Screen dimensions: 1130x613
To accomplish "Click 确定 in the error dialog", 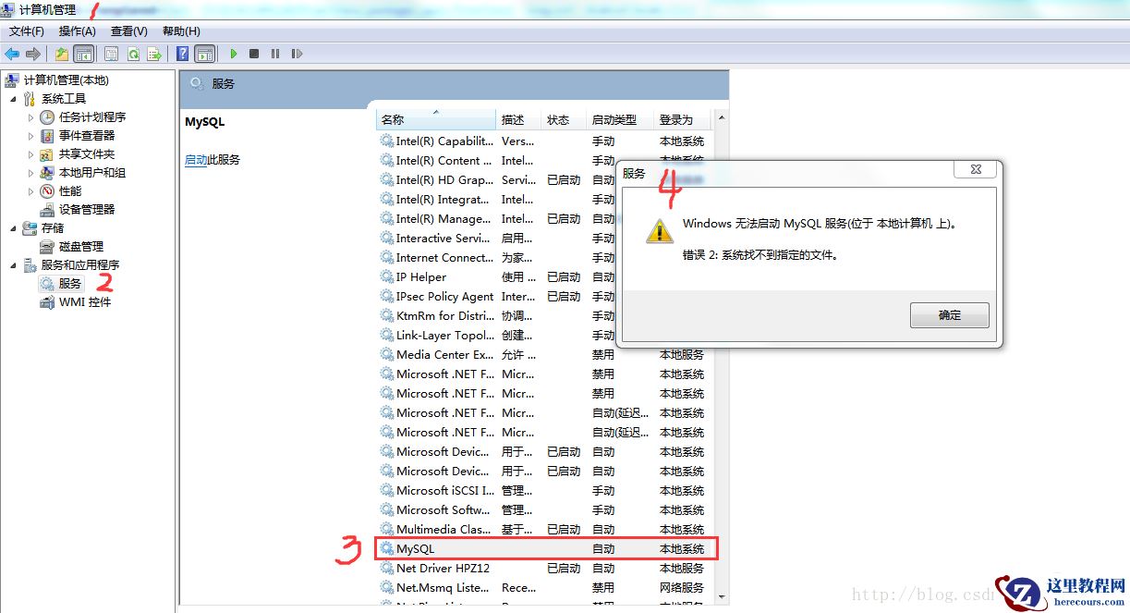I will pos(950,315).
